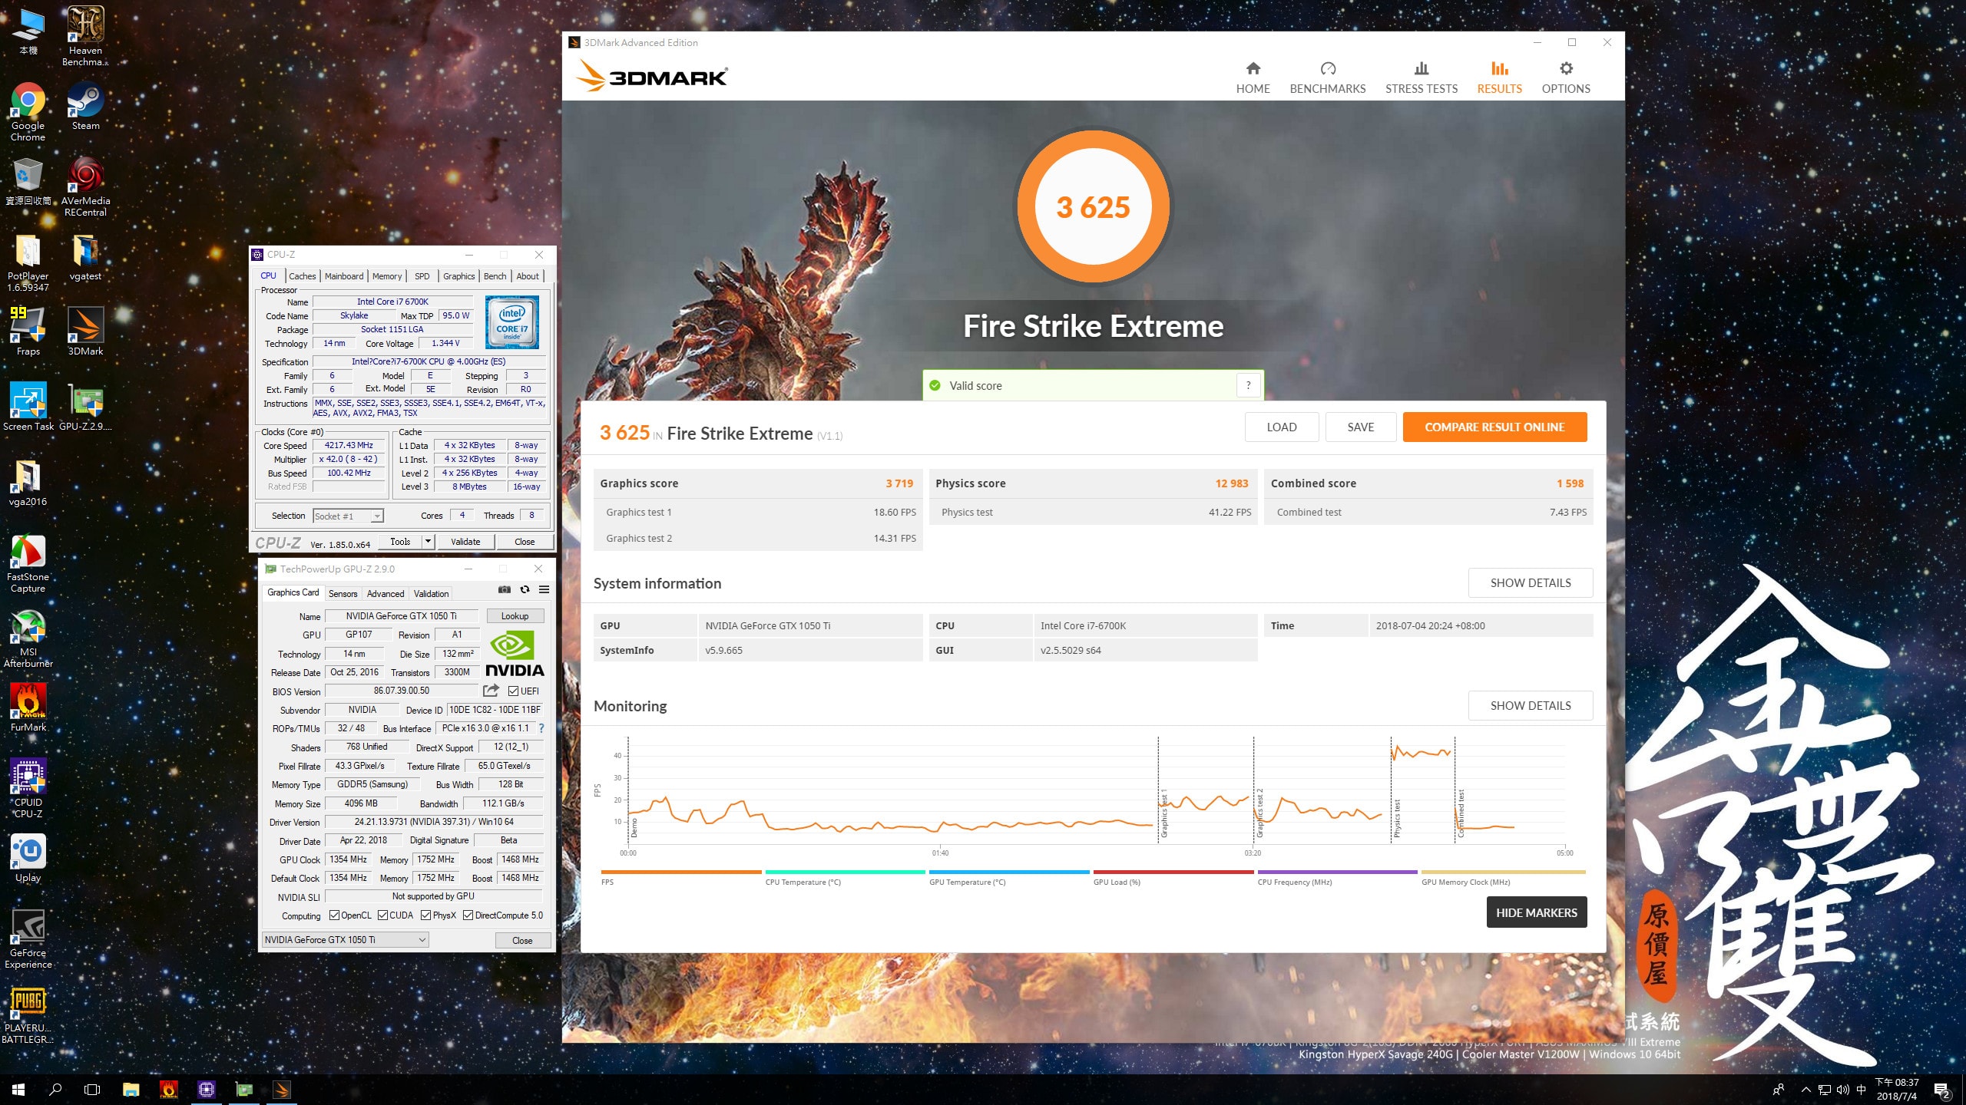Screen dimensions: 1966x1105
Task: Click the SAVE result button
Action: click(1360, 427)
